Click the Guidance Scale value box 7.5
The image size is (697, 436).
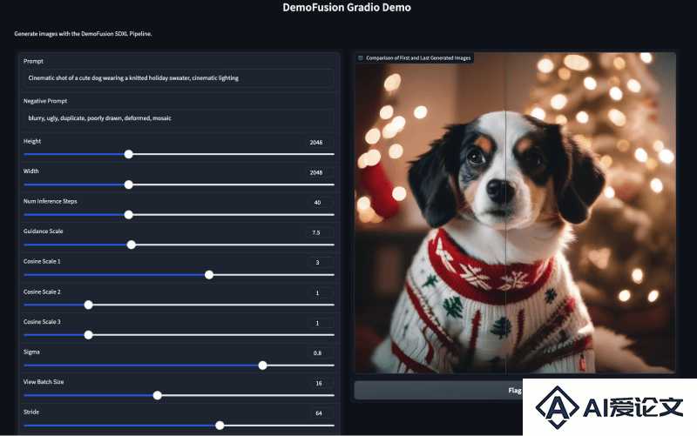(320, 232)
